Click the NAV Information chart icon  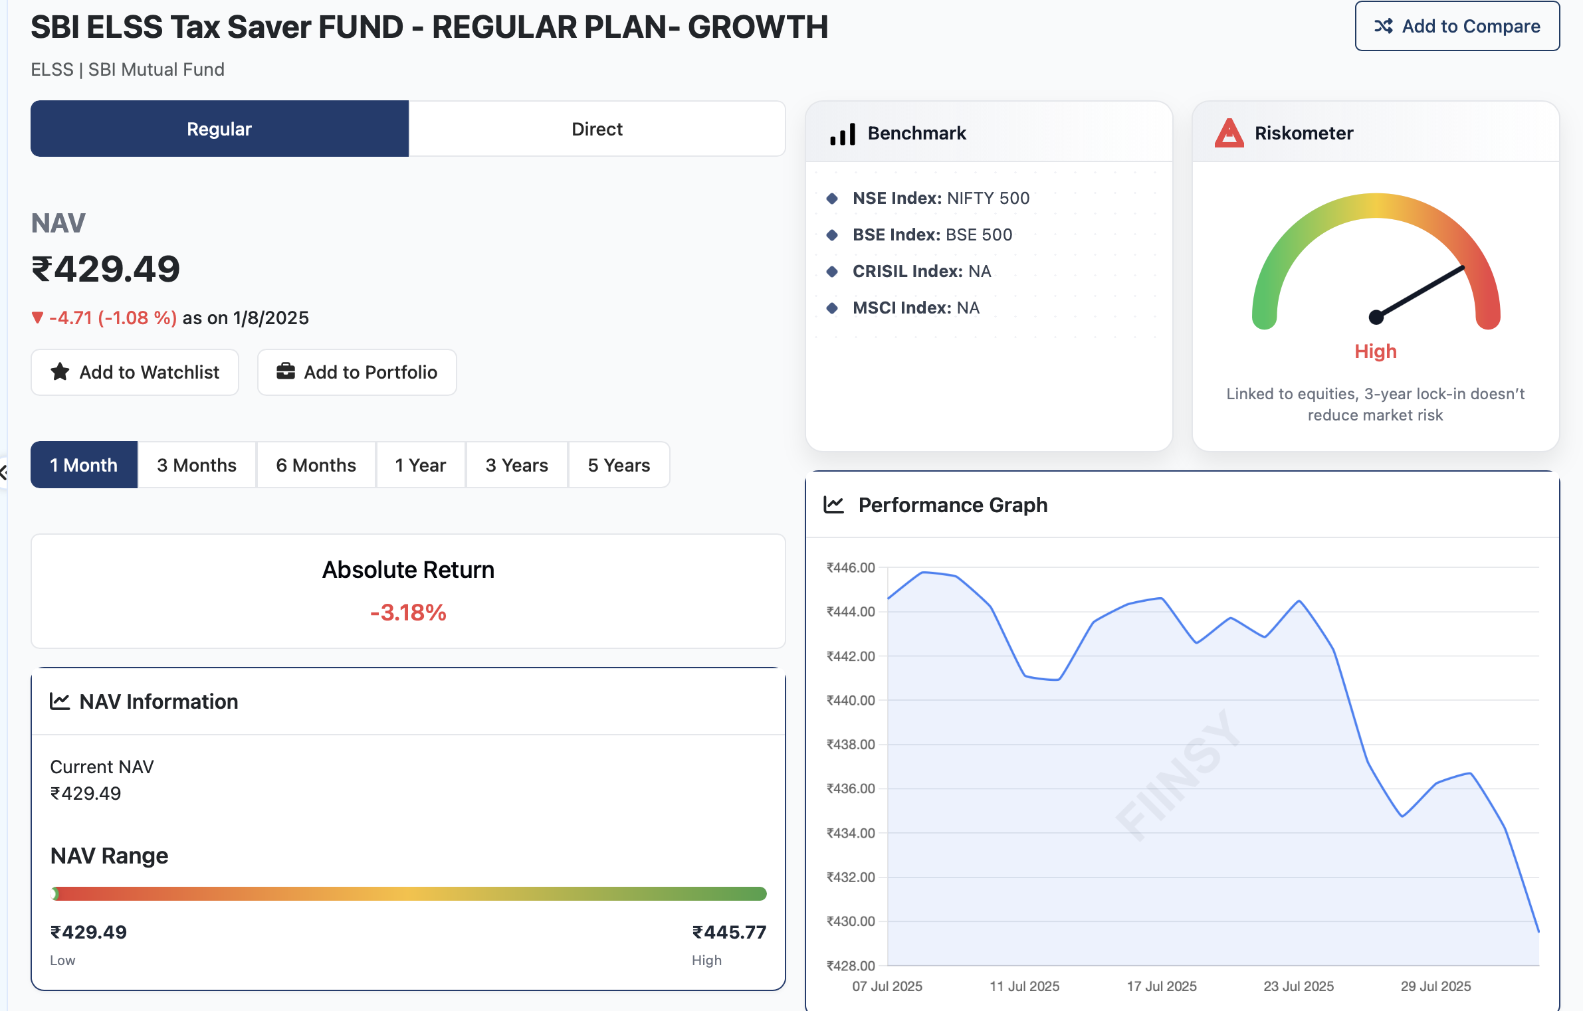(60, 701)
